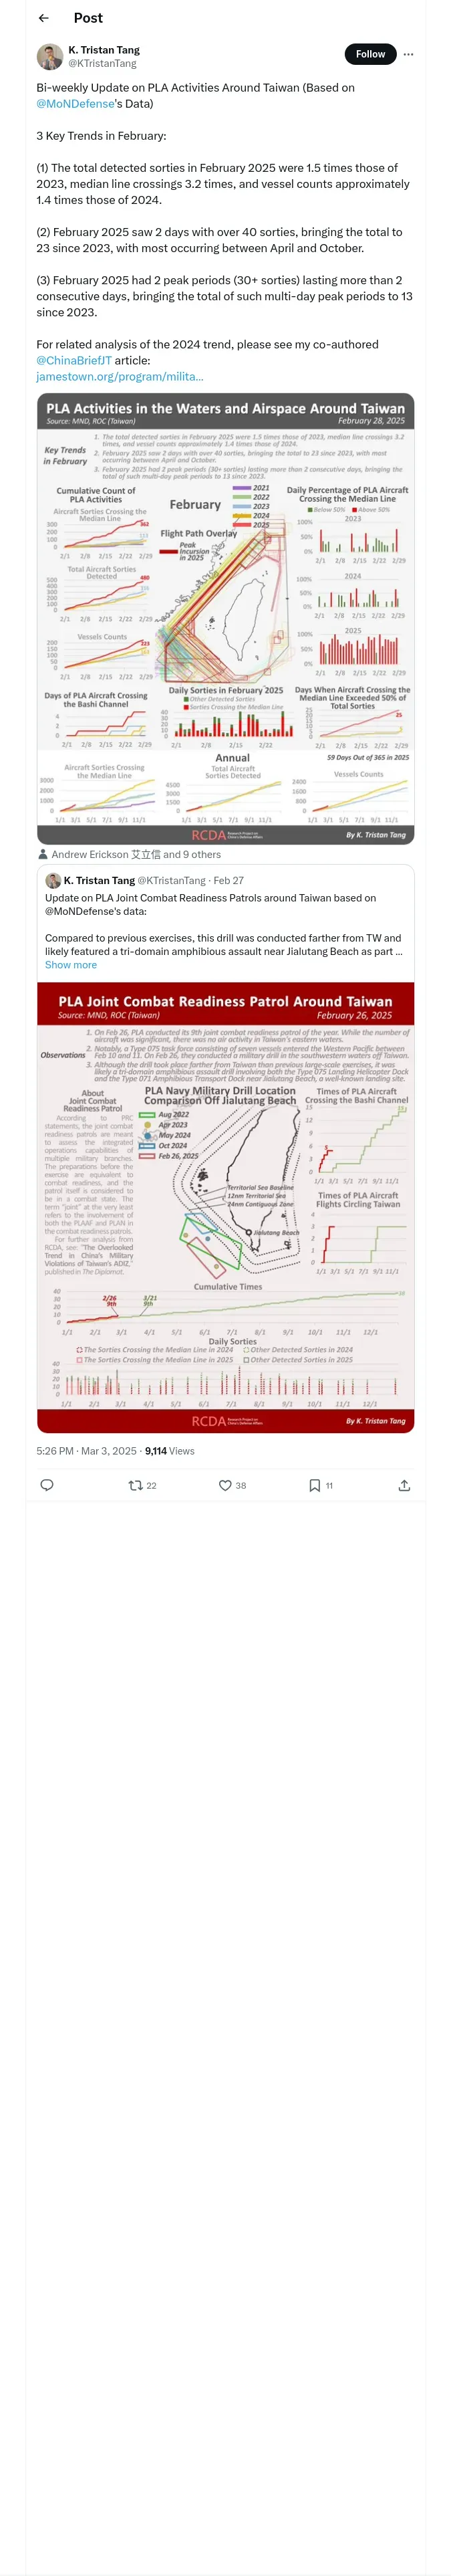This screenshot has width=451, height=2576.
Task: Click the @KTristanTang handle under the name
Action: tap(102, 64)
